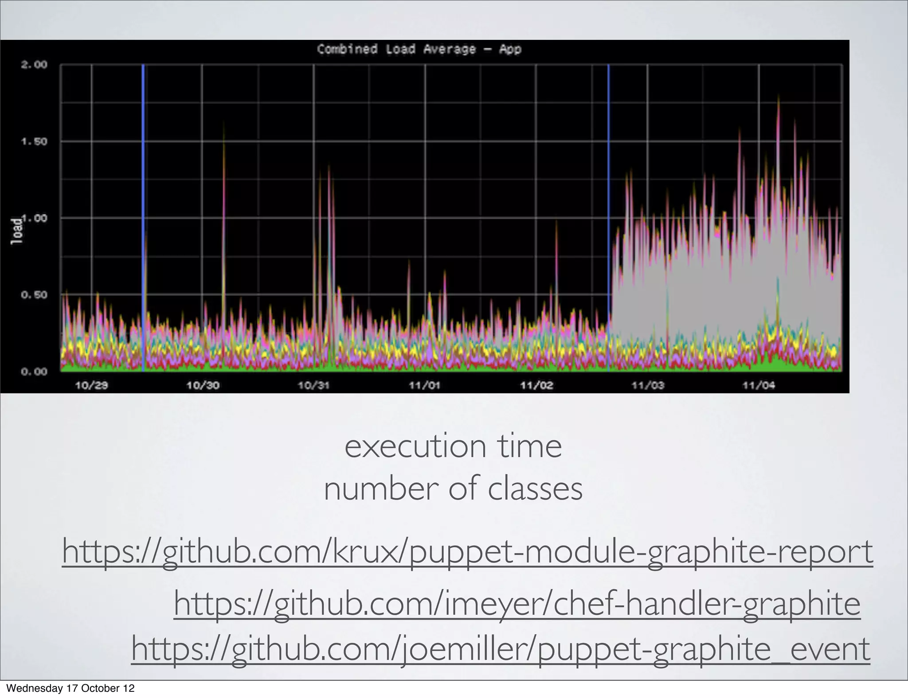
Task: Open the imeyer chef-handler-graphite GitHub link
Action: [x=517, y=604]
